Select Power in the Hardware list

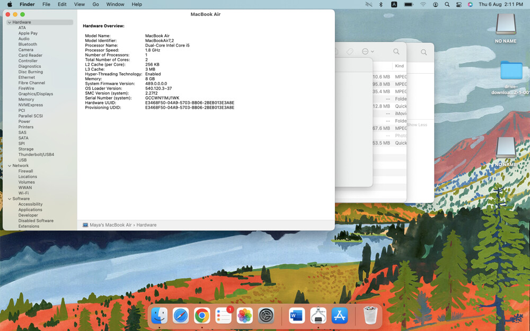[24, 122]
